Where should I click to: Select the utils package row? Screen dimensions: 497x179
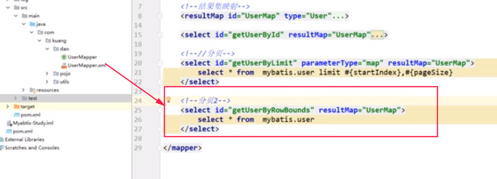click(x=66, y=81)
